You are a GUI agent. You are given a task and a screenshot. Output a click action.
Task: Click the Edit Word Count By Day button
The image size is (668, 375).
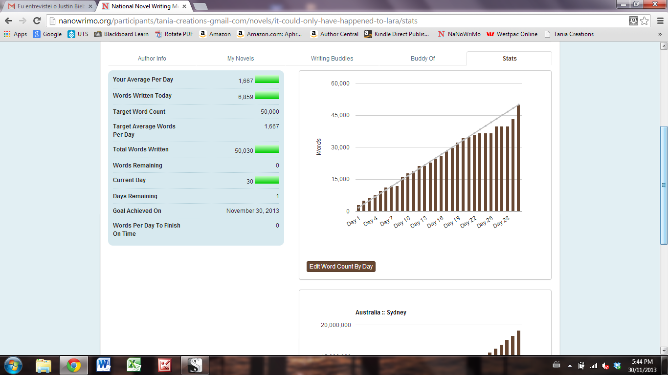click(341, 267)
